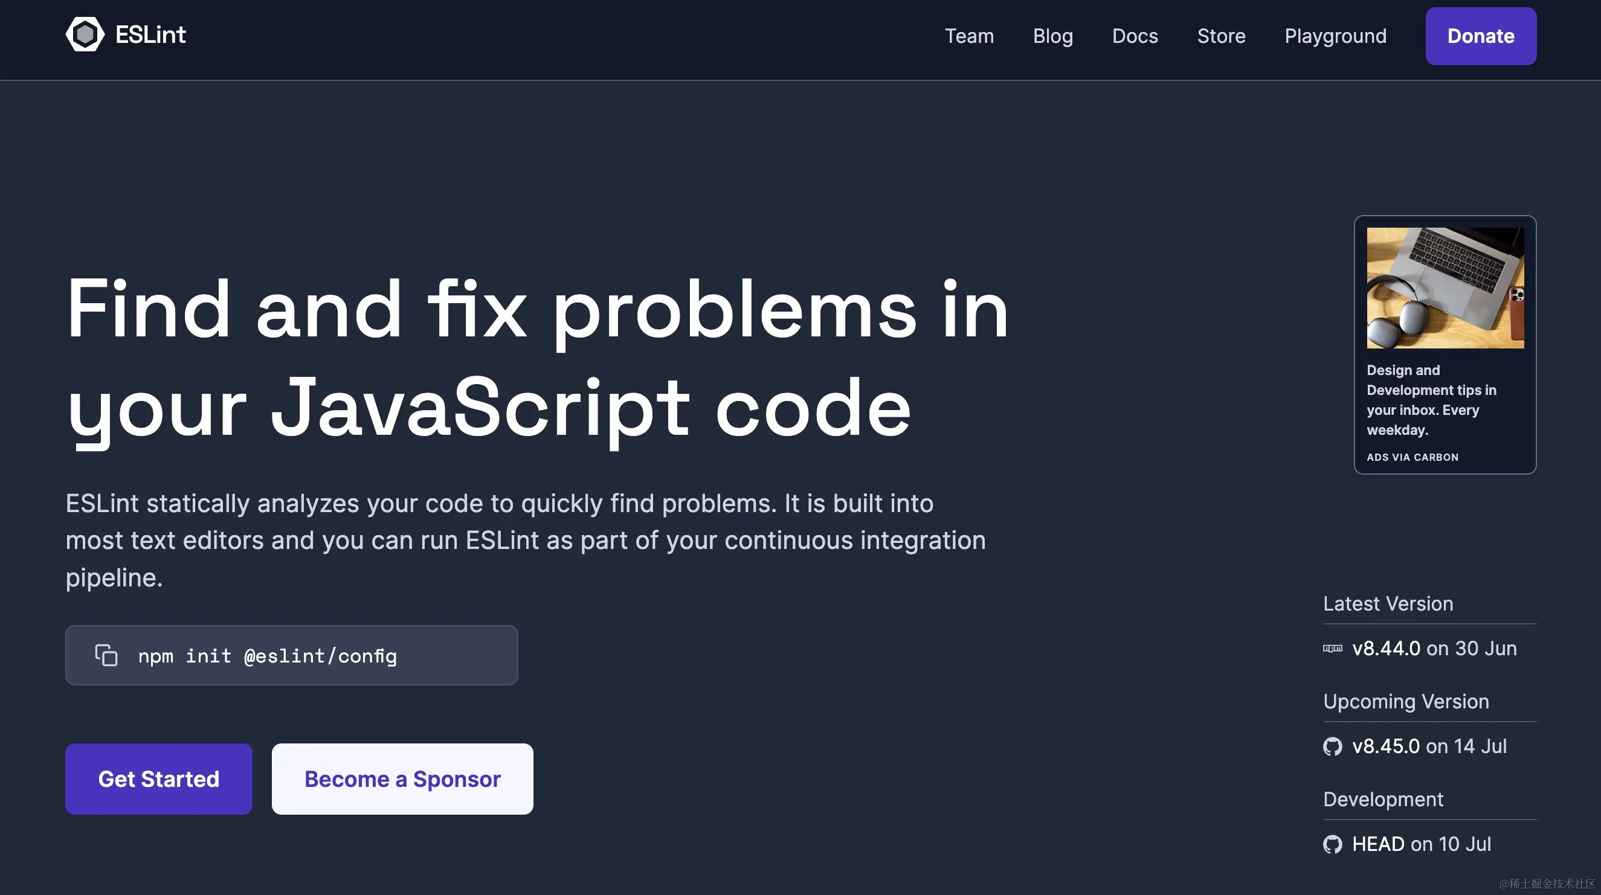Click the npm icon beside v8.44.0
This screenshot has width=1601, height=895.
(x=1333, y=649)
